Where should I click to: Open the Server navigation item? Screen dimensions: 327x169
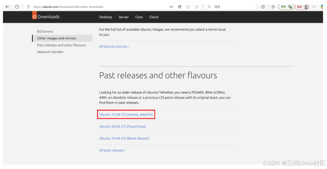click(124, 17)
